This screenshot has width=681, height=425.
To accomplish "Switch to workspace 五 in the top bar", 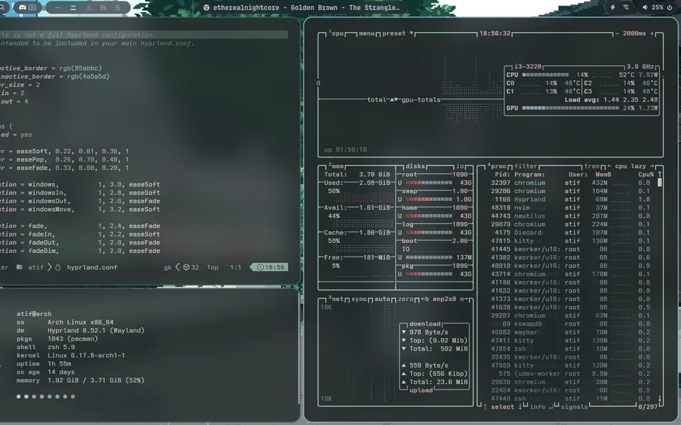I will coord(118,8).
